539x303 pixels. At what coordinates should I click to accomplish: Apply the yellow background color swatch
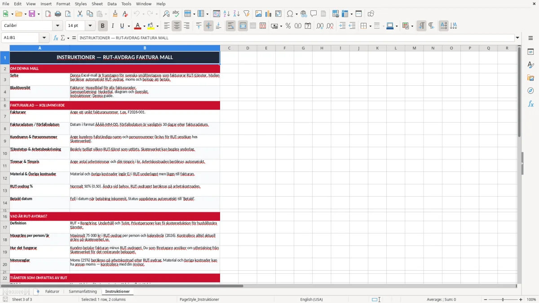[151, 26]
